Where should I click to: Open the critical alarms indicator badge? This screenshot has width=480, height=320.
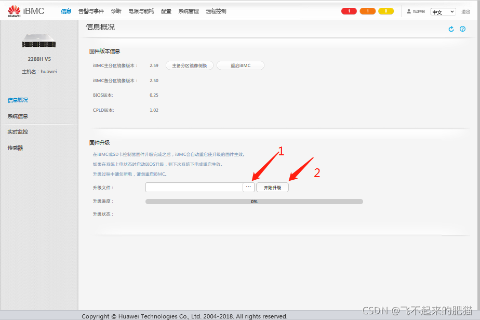(349, 10)
